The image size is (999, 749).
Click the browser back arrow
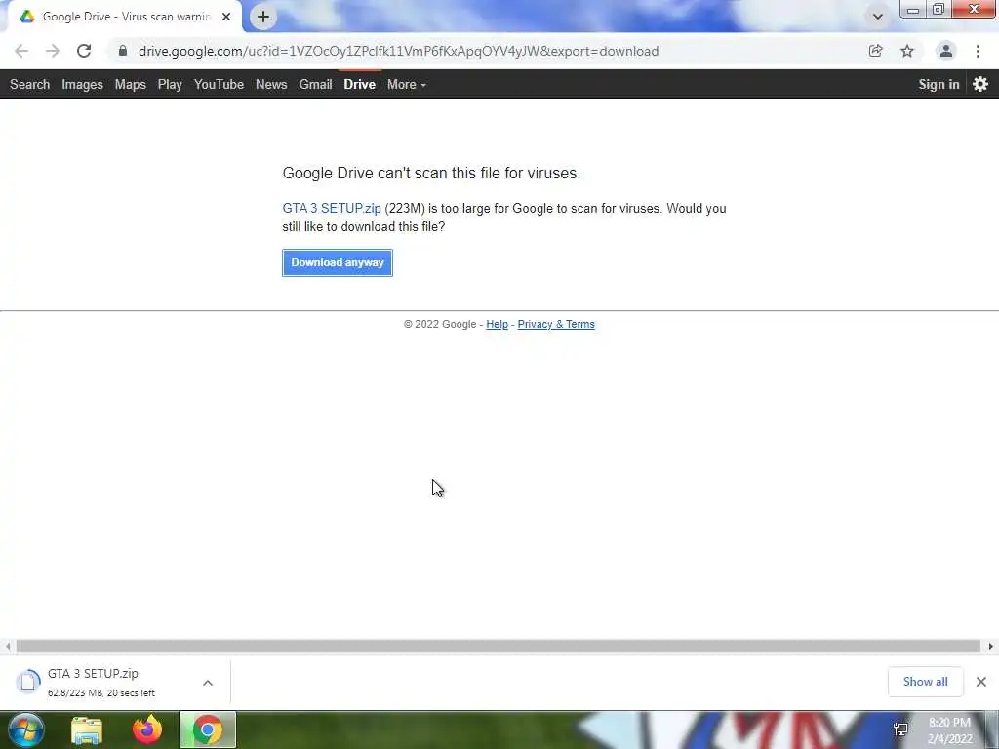[x=21, y=51]
